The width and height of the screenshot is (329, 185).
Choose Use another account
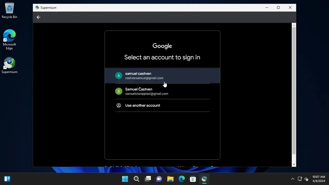click(x=162, y=105)
